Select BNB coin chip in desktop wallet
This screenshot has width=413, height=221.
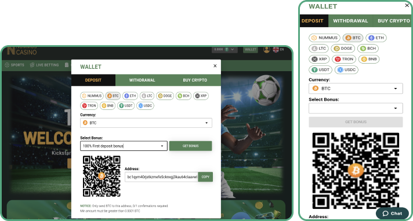(x=107, y=106)
